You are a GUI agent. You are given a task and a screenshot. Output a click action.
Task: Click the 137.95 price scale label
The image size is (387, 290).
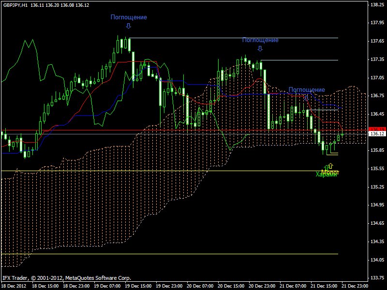[x=376, y=23]
